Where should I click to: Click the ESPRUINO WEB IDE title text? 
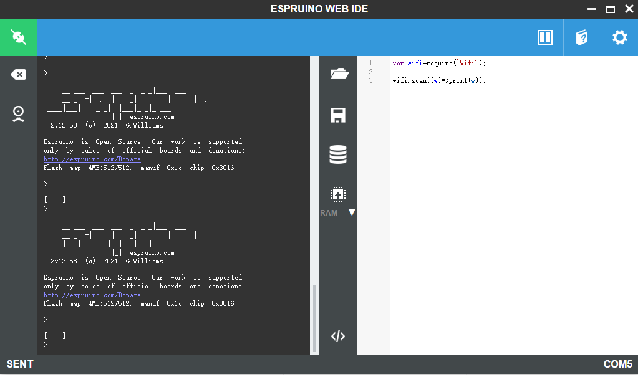coord(319,9)
